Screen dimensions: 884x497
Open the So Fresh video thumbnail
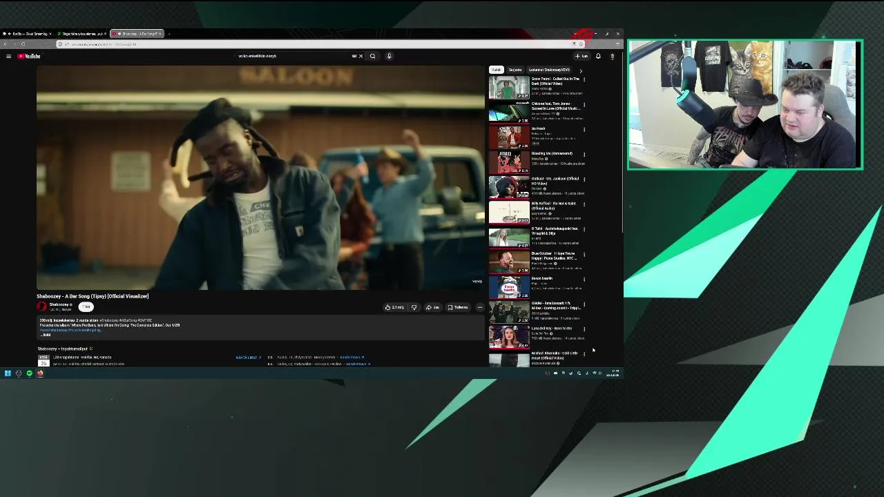pyautogui.click(x=509, y=137)
